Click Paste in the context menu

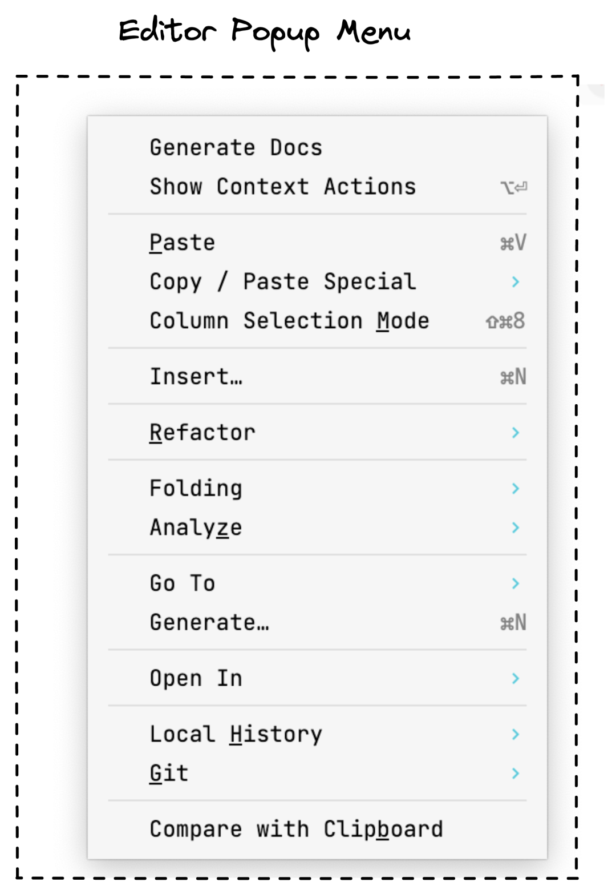click(182, 241)
